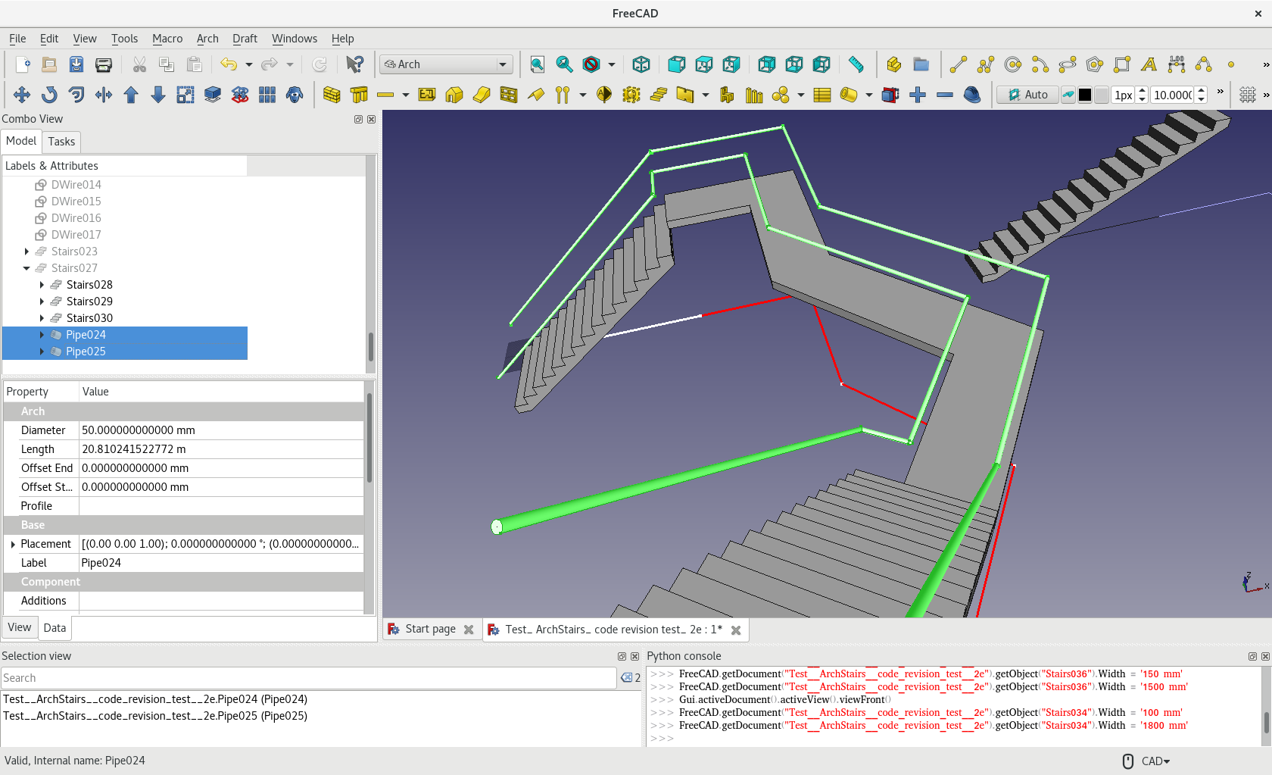This screenshot has height=775, width=1272.
Task: Toggle the Draft grid display
Action: (1248, 95)
